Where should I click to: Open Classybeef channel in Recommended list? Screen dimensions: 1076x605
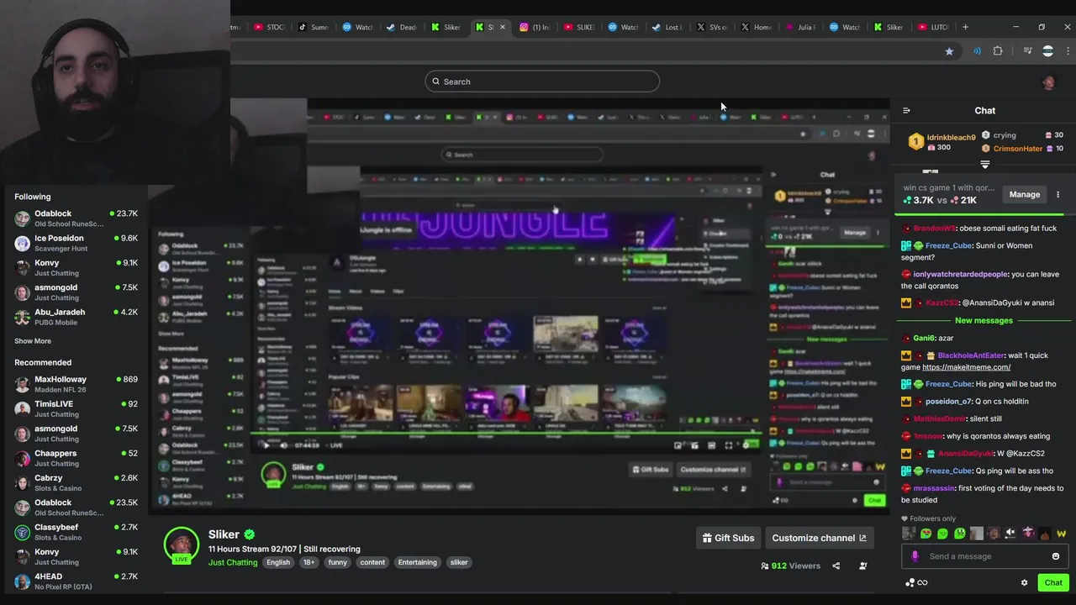coord(76,532)
